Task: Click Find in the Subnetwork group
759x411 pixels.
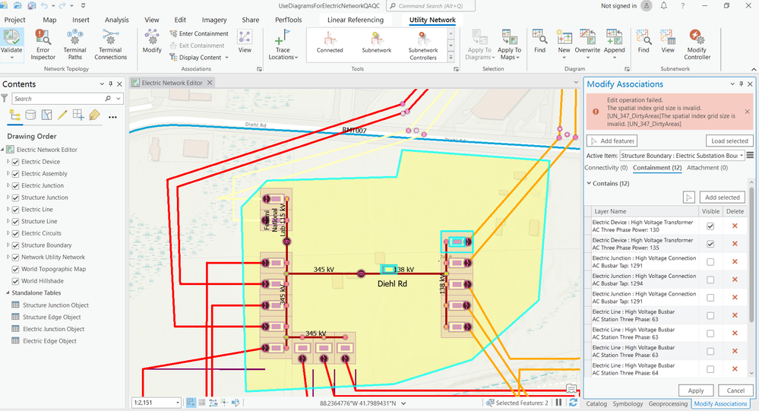Action: (644, 41)
